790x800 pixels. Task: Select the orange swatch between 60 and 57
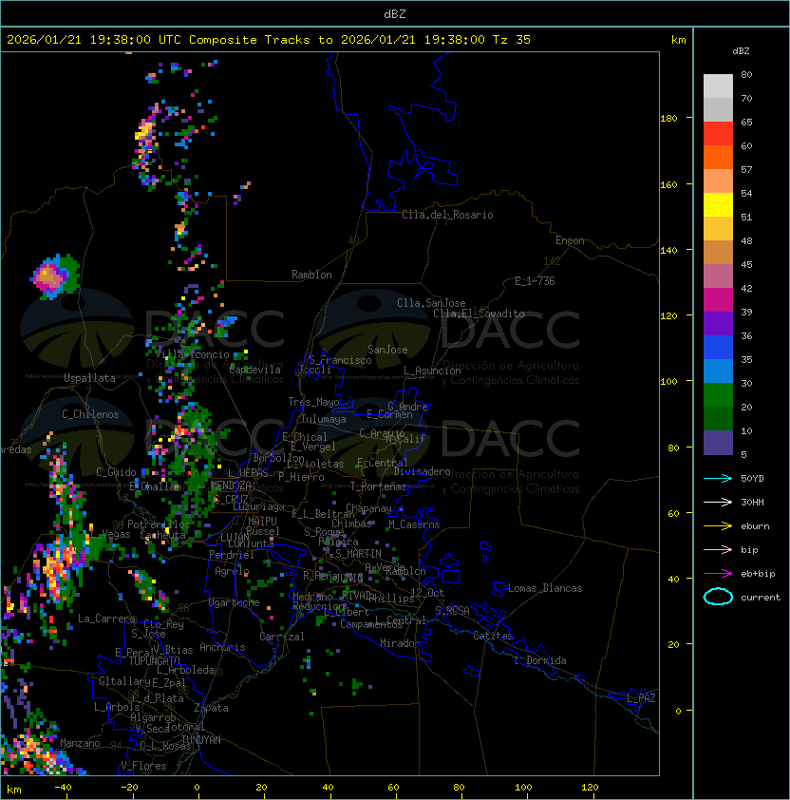718,157
